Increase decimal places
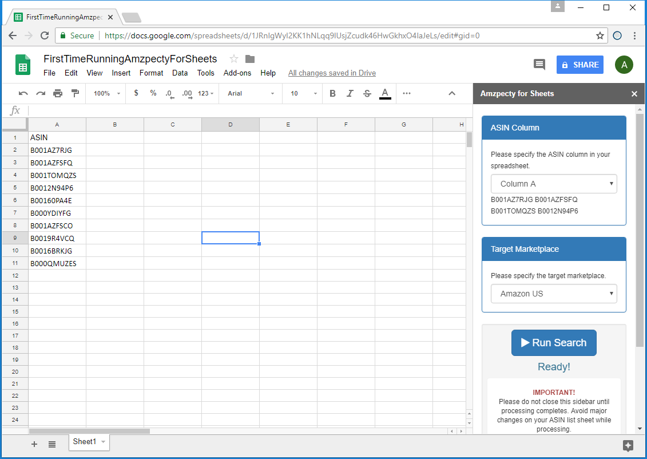The image size is (647, 459). click(x=187, y=94)
